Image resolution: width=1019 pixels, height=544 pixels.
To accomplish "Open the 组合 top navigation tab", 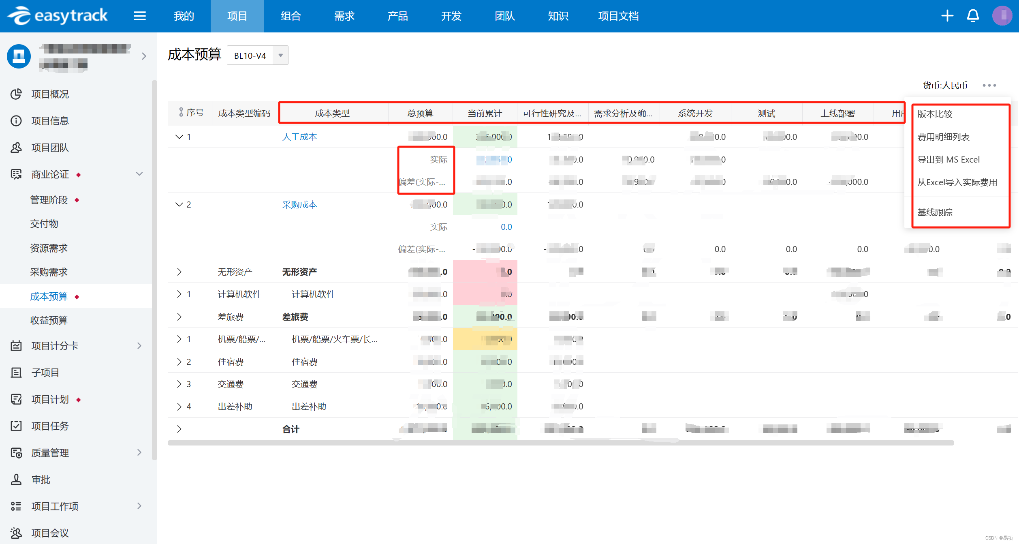I will [291, 16].
